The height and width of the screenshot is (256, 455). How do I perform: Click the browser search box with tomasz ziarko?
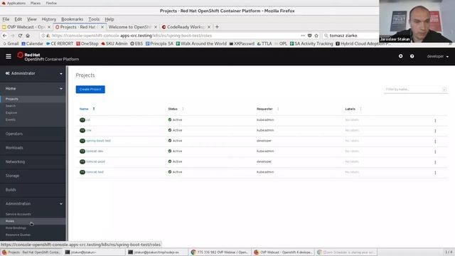[x=351, y=36]
